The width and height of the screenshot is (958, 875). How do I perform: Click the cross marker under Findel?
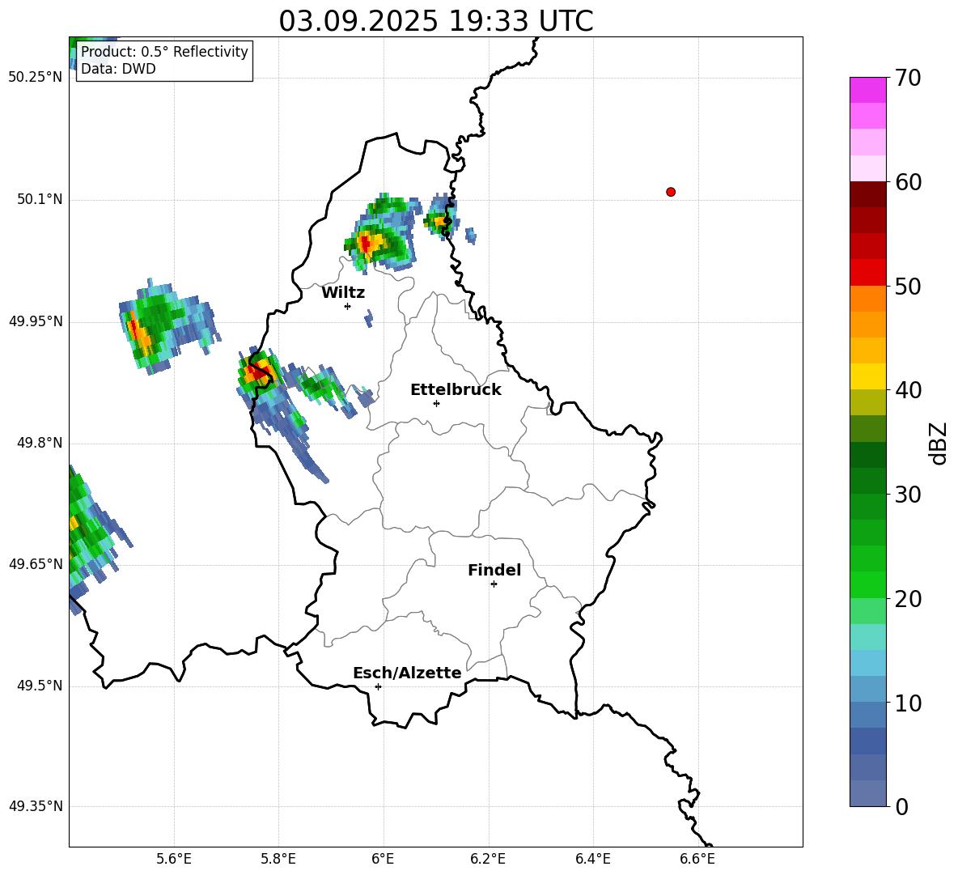tap(494, 584)
